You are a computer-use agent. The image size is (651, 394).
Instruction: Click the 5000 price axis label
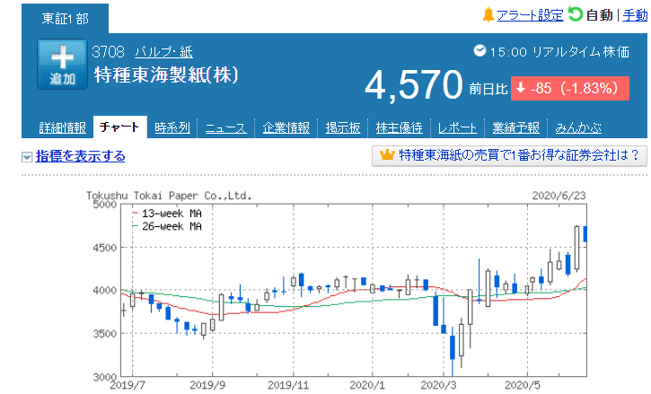105,205
